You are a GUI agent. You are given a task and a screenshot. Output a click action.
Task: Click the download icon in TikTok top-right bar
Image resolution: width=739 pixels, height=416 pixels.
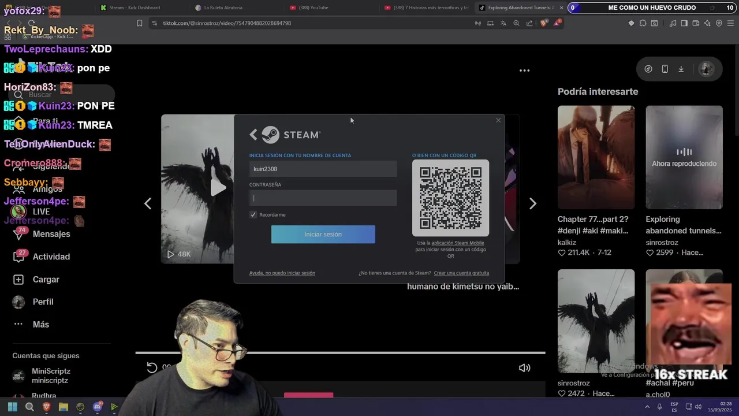(681, 69)
